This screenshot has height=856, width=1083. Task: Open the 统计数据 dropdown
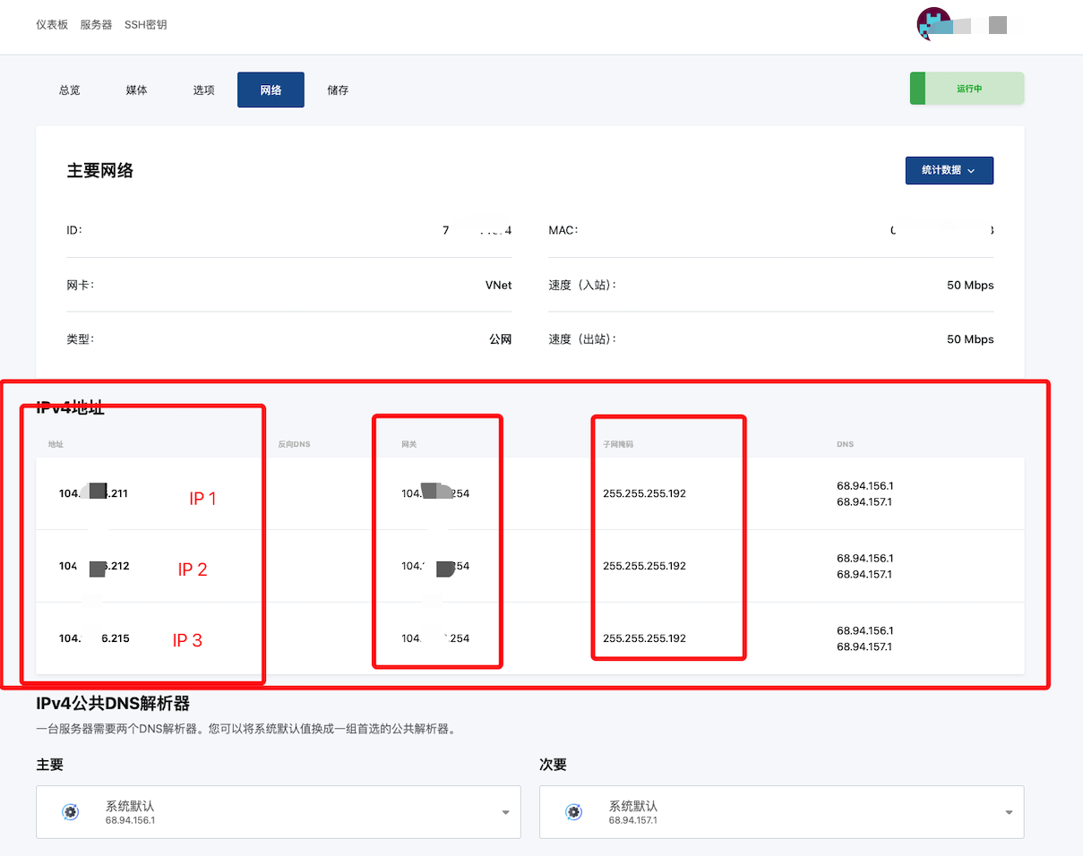pos(949,170)
